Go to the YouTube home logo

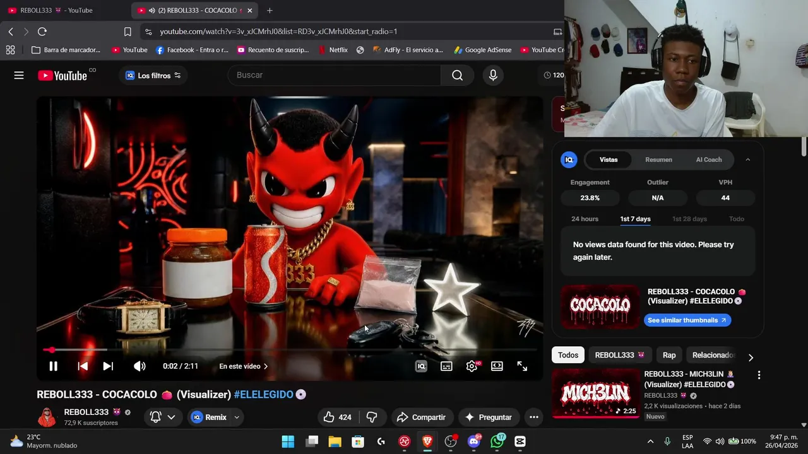(62, 76)
